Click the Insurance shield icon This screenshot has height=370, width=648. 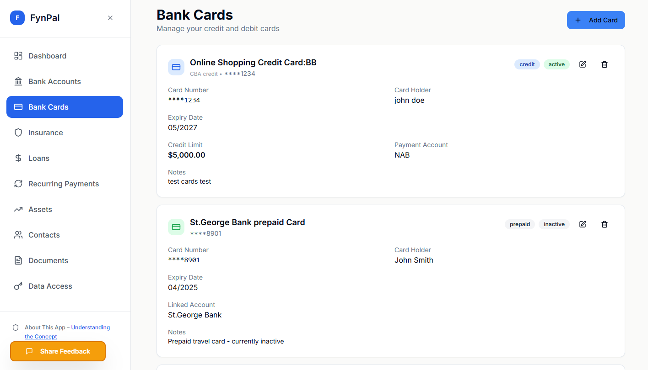(x=18, y=132)
